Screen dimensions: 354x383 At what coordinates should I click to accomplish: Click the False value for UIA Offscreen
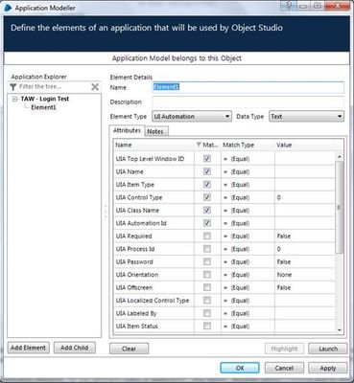[x=284, y=287]
